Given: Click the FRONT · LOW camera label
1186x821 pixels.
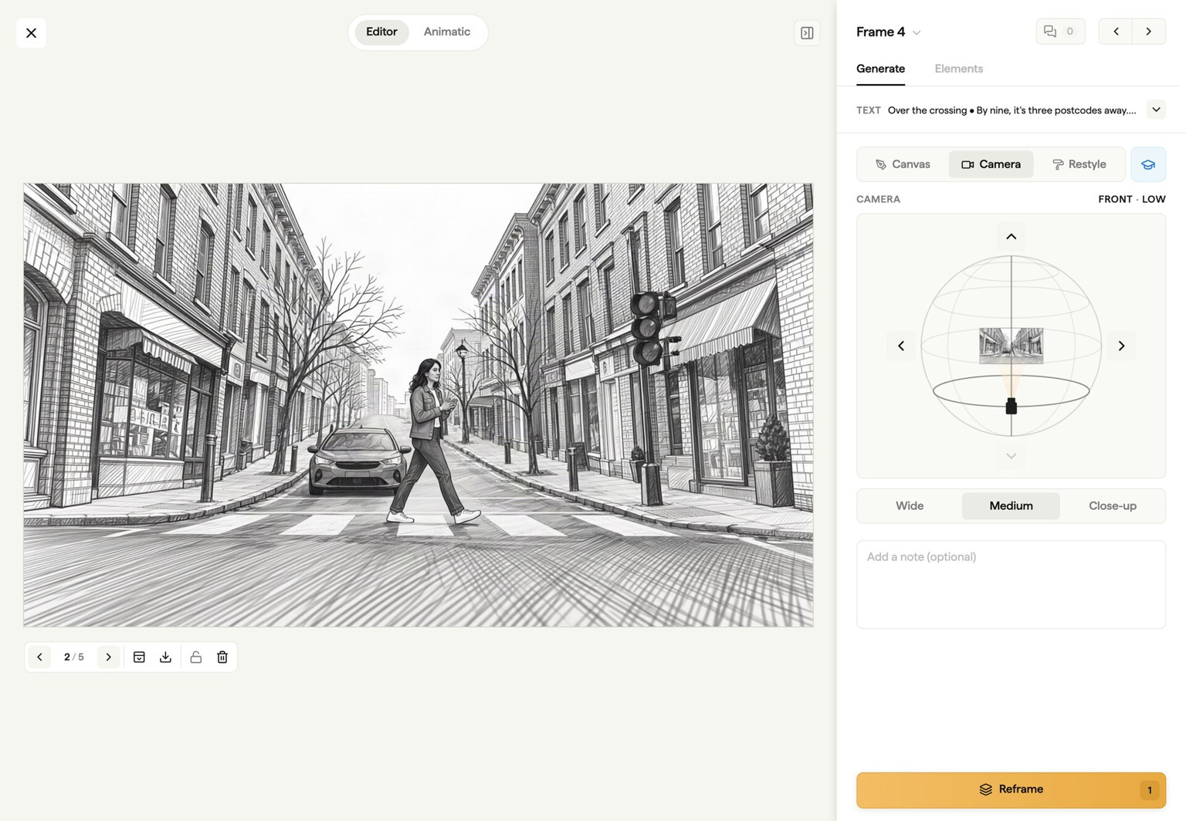Looking at the screenshot, I should (1132, 199).
